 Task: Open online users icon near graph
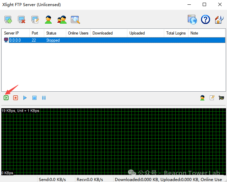click(x=202, y=98)
